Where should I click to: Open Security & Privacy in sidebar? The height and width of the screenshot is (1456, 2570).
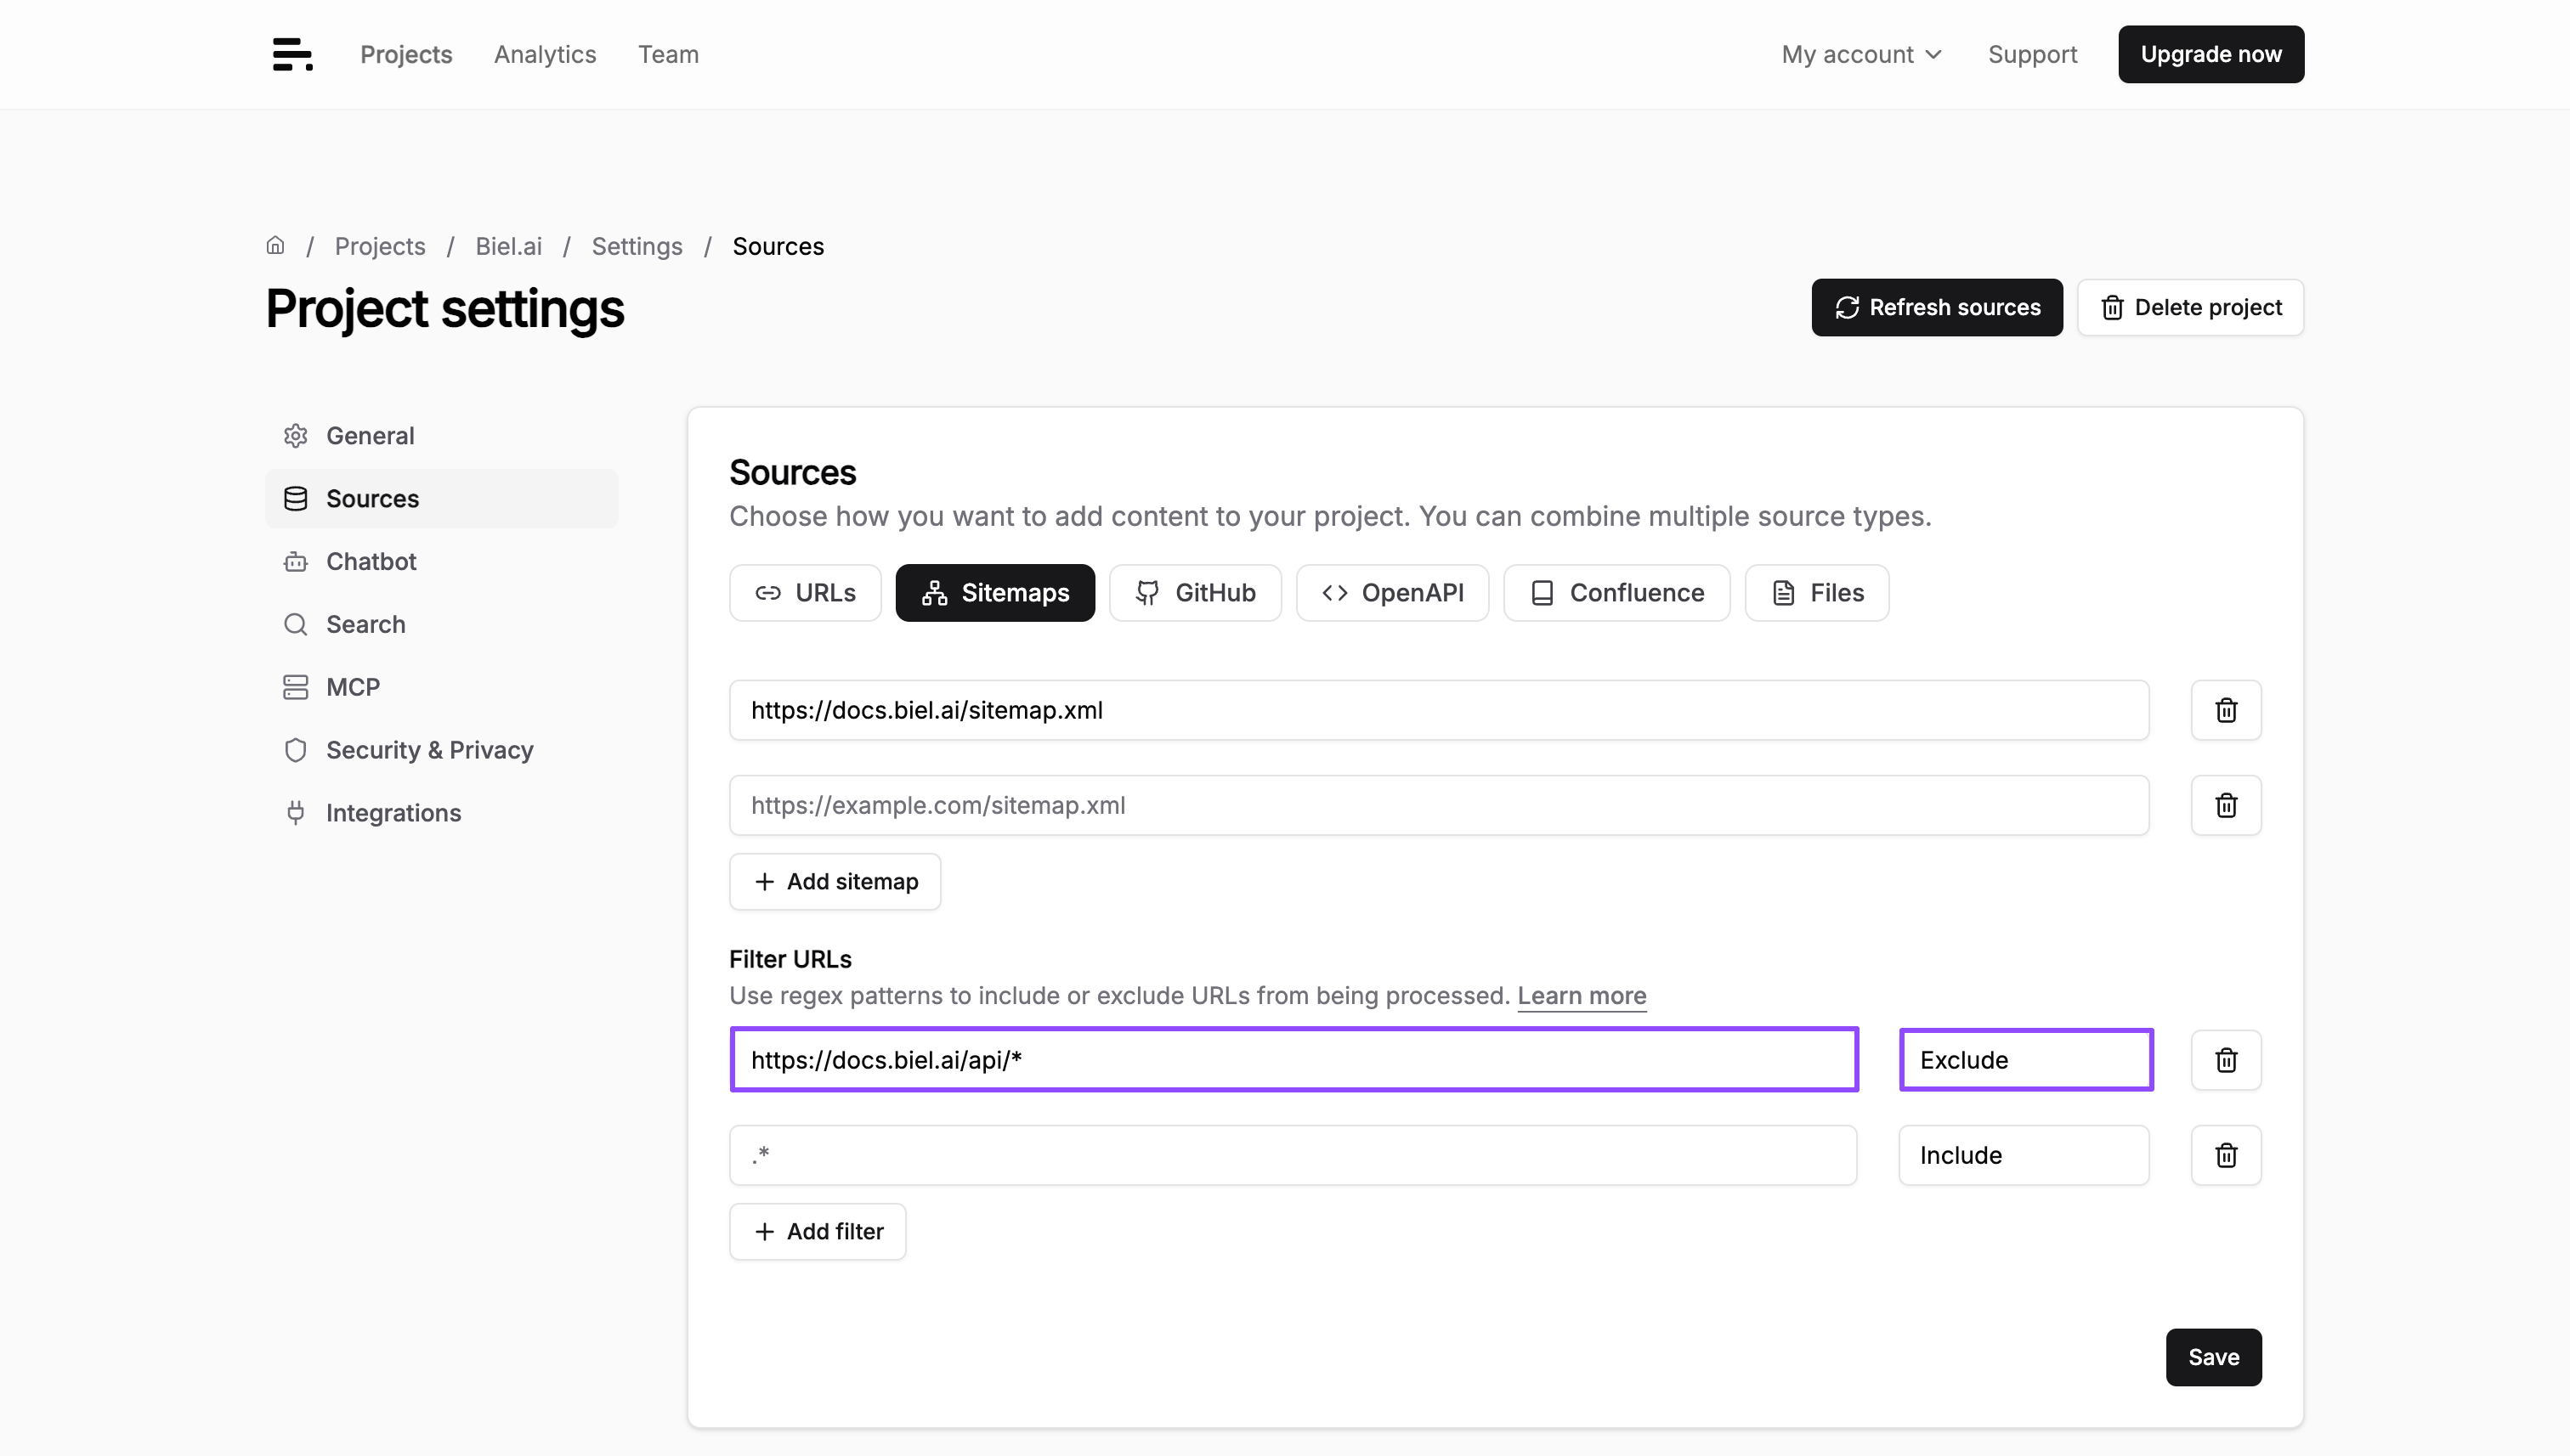(x=441, y=750)
